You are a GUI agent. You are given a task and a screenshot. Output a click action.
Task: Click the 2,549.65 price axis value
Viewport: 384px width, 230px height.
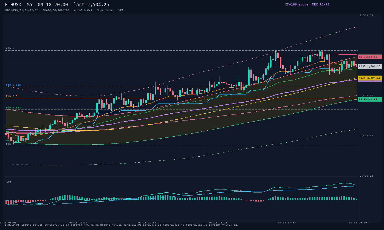point(366,15)
